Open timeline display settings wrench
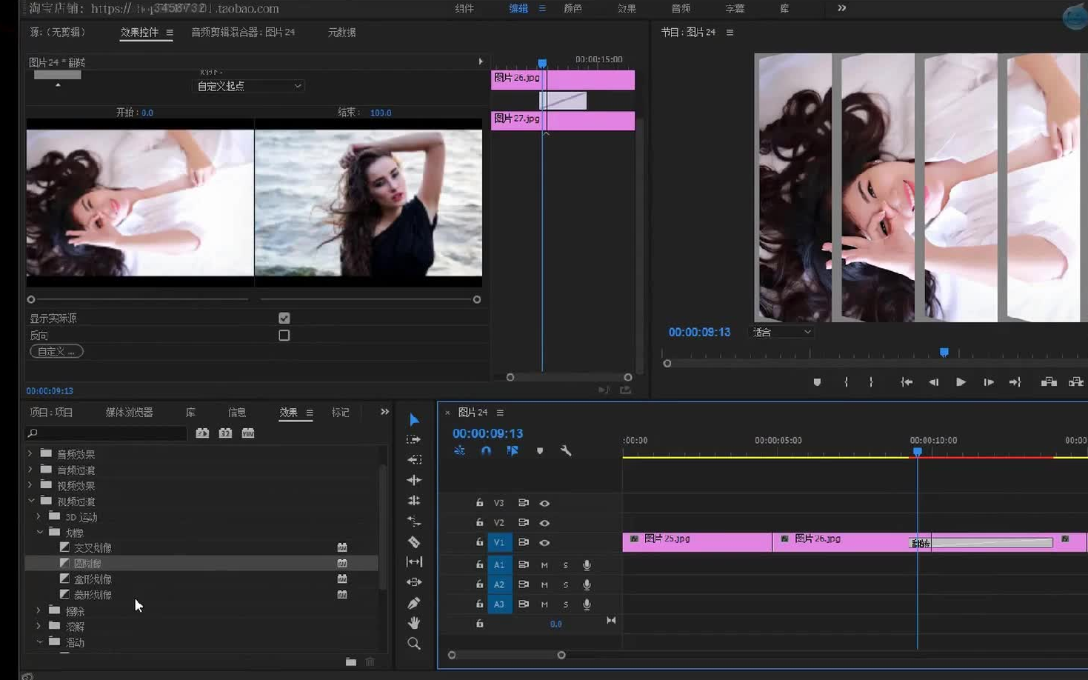Screen dimensions: 1088x680 point(566,450)
